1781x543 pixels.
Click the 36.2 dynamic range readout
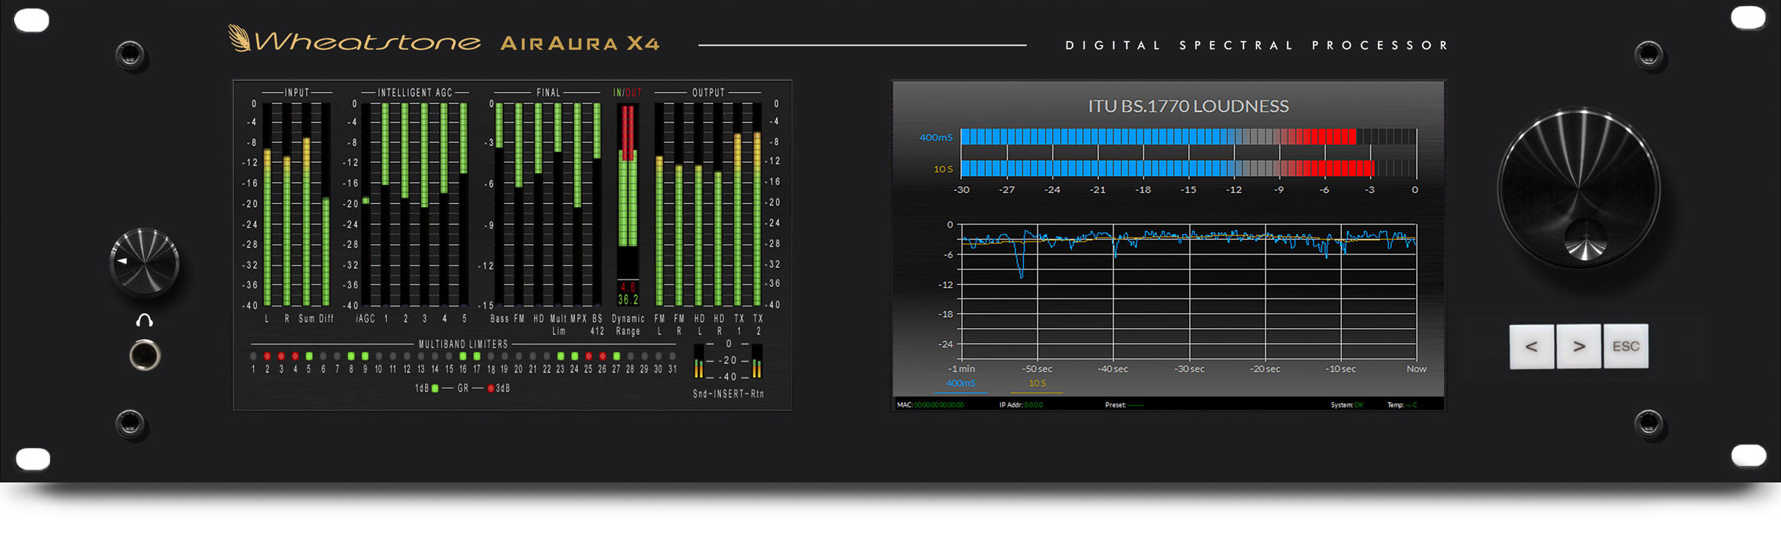click(628, 300)
